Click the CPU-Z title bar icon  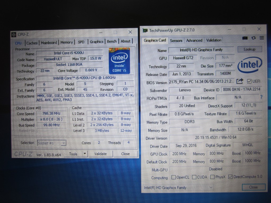coord(14,35)
